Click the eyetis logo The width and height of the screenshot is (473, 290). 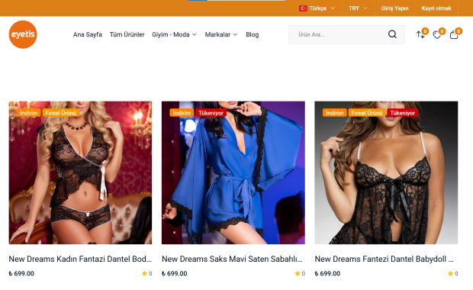tap(23, 34)
